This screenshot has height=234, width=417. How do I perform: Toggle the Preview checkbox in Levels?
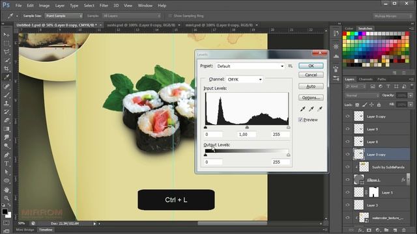[300, 120]
